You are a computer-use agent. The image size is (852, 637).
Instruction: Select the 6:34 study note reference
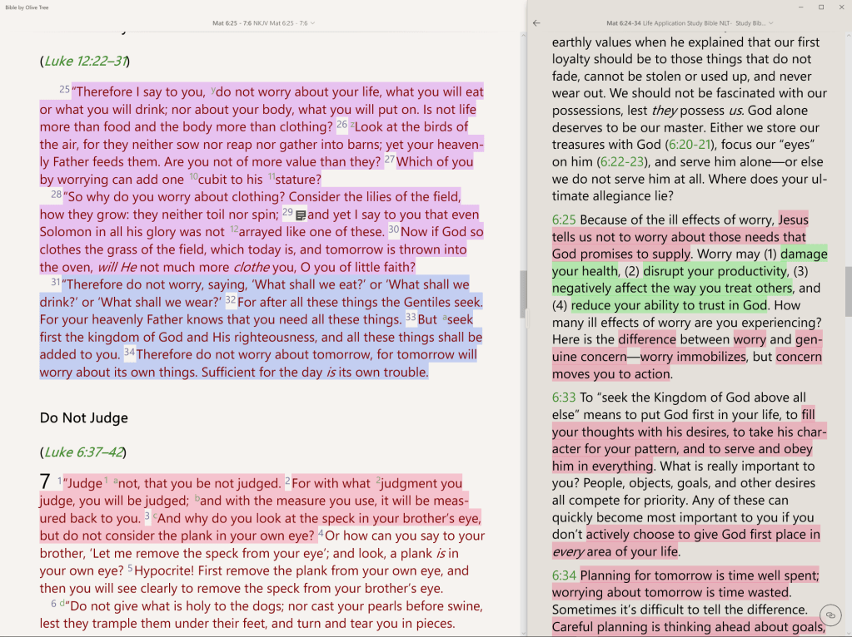click(x=564, y=575)
